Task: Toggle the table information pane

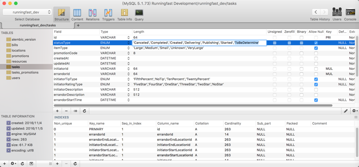Action: click(x=31, y=163)
